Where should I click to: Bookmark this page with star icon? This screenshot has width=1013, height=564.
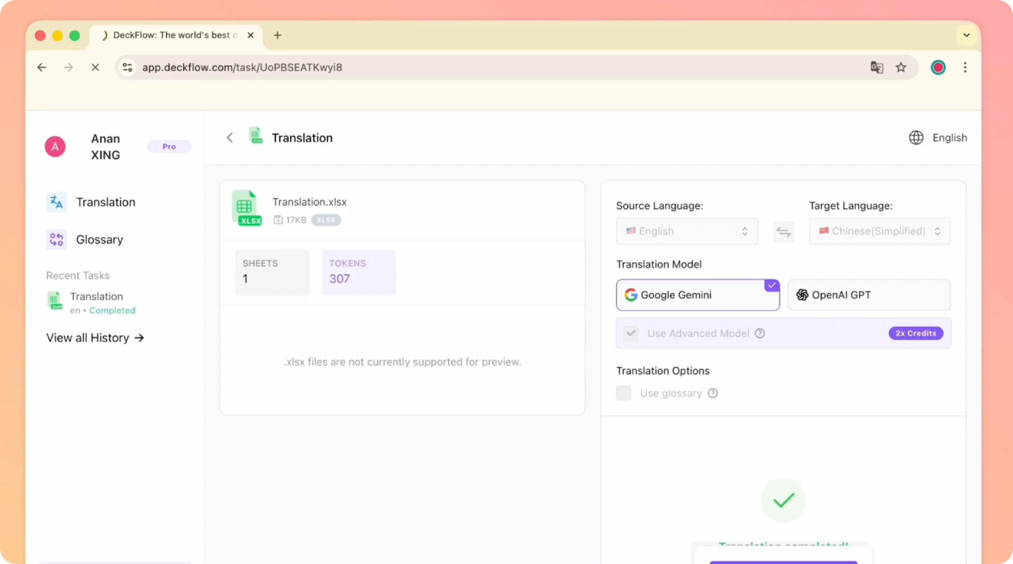point(901,67)
